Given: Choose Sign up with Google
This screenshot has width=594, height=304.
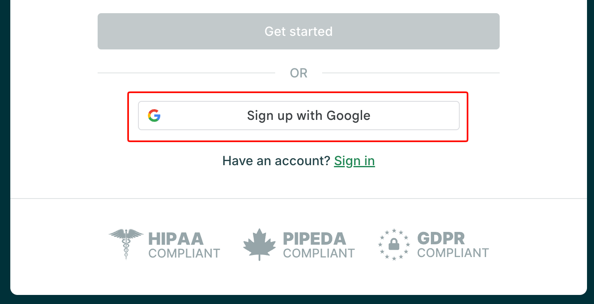Looking at the screenshot, I should [308, 116].
